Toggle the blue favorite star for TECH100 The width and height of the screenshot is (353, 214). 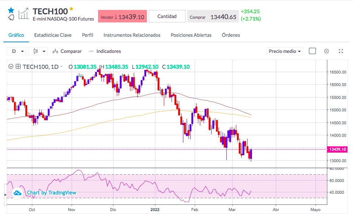[11, 10]
